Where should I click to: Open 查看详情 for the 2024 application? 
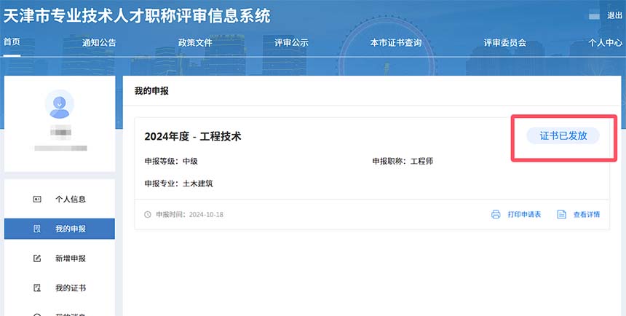(x=587, y=215)
